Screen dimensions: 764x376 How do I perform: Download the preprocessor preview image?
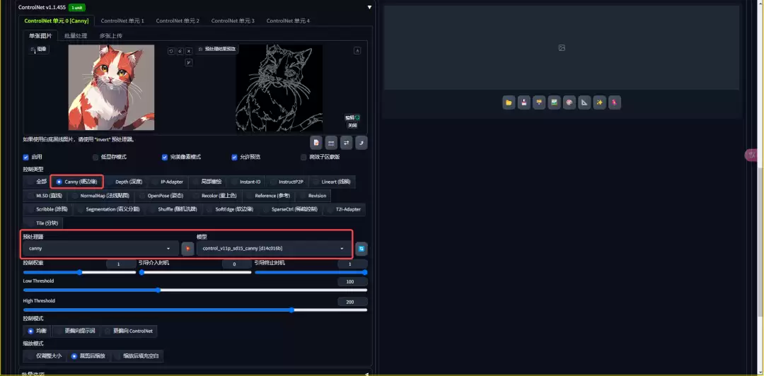pos(357,51)
